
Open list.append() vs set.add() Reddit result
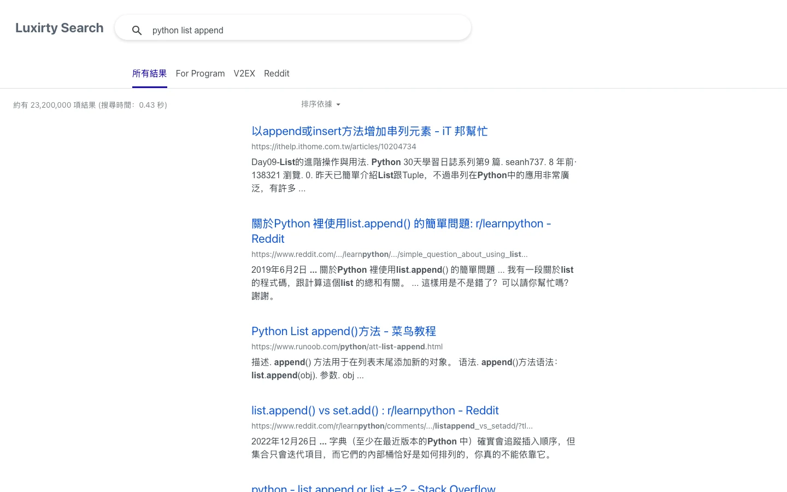tap(375, 411)
